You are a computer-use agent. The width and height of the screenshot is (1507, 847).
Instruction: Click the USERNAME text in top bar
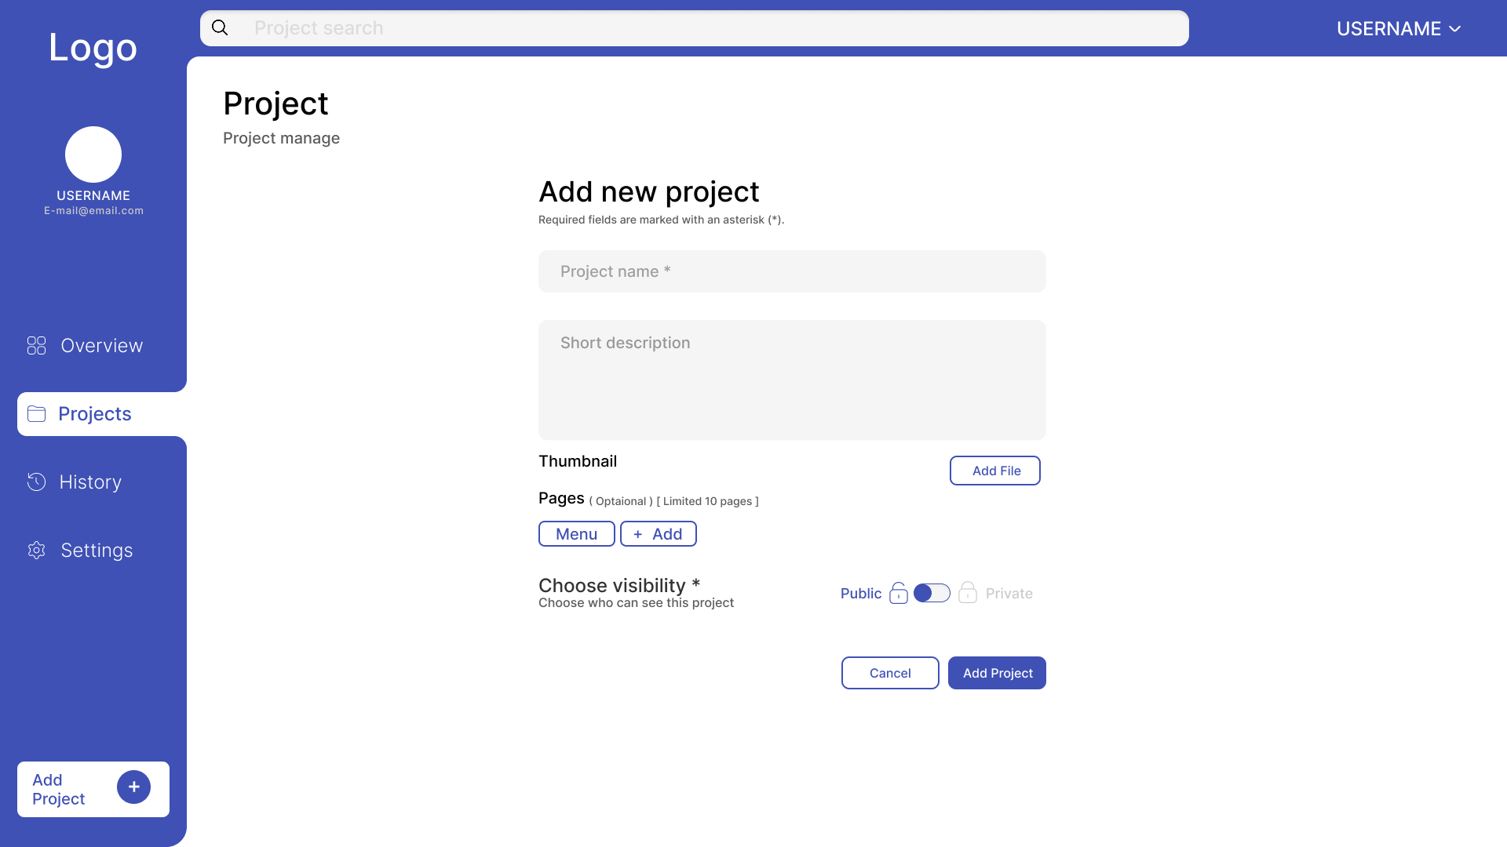pyautogui.click(x=1388, y=29)
